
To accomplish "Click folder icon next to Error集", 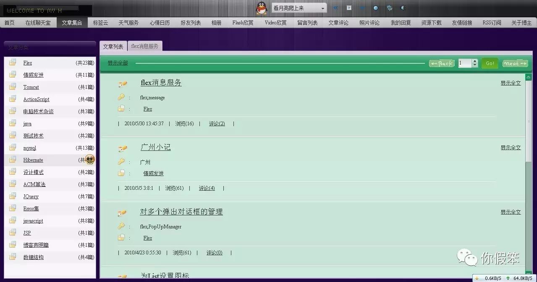I will 13,208.
